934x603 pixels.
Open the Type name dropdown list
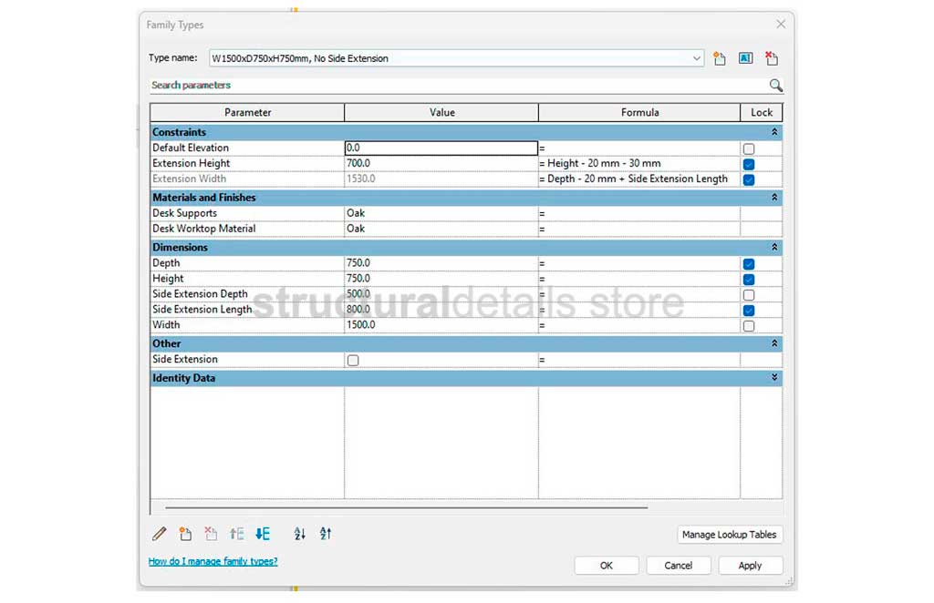point(697,58)
